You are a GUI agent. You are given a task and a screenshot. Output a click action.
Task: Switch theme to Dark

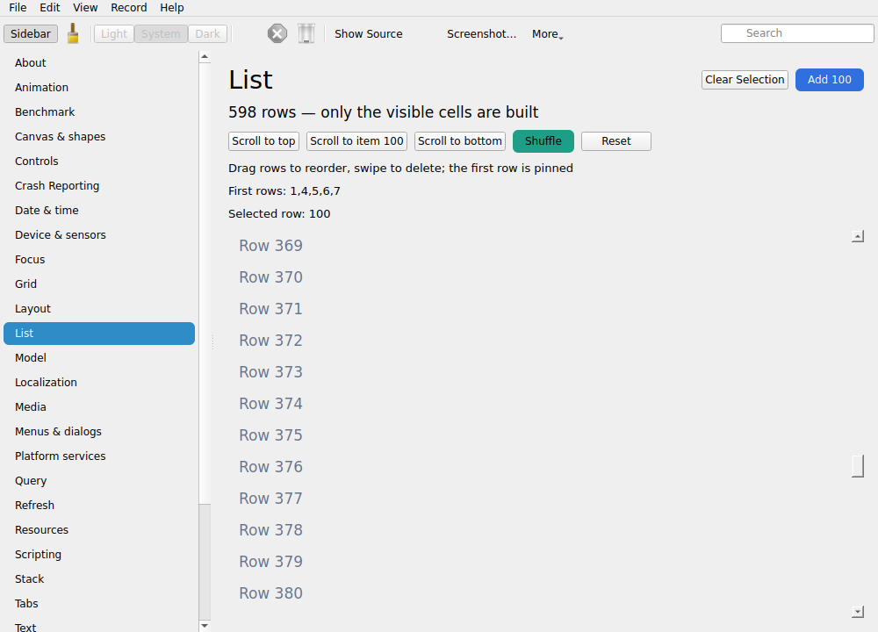(x=207, y=33)
